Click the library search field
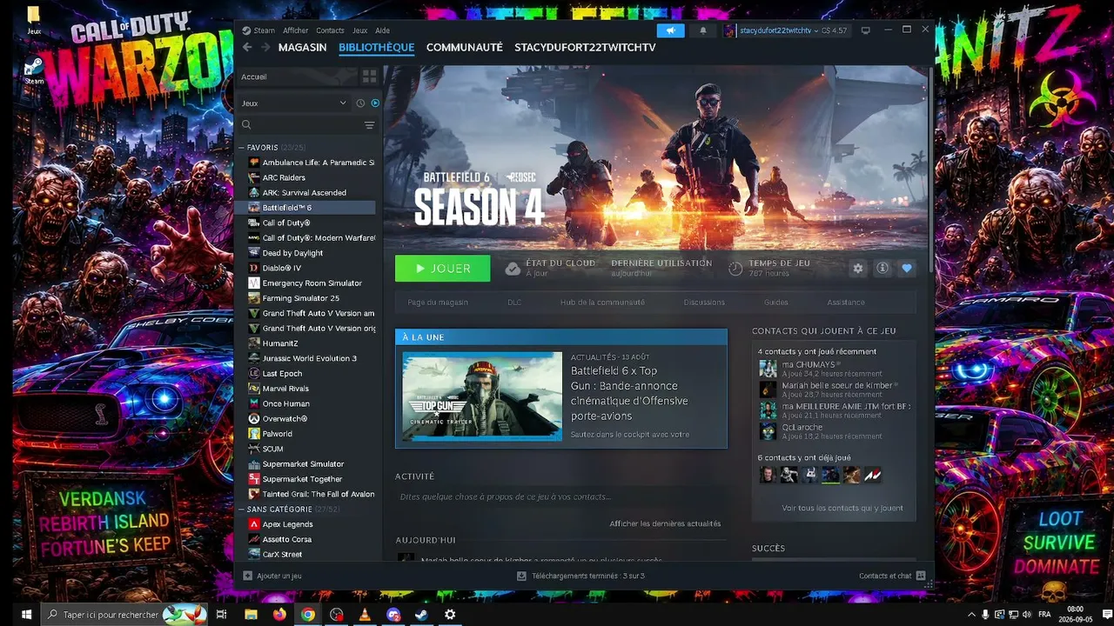The height and width of the screenshot is (626, 1114). 299,125
